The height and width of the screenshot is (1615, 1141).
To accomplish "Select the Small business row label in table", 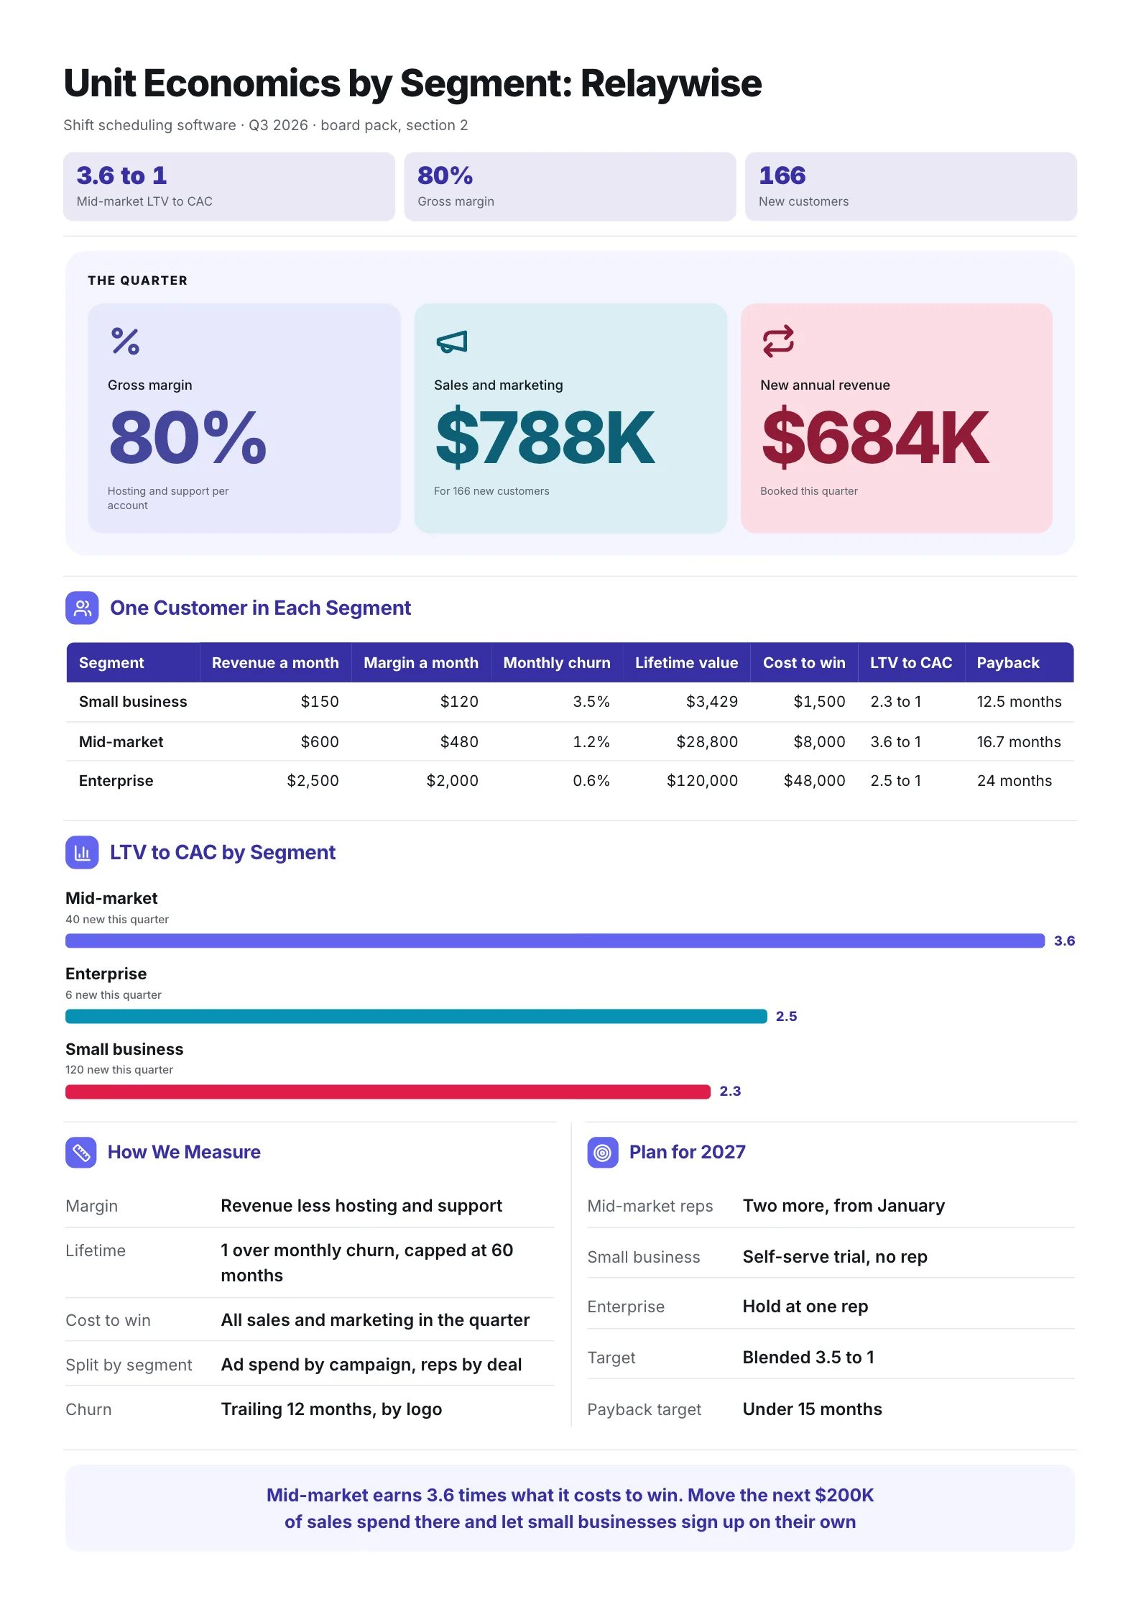I will pos(133,702).
